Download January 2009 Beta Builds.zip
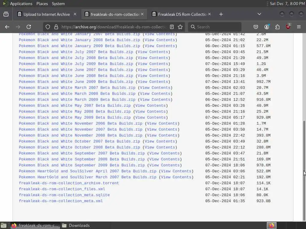The width and height of the screenshot is (306, 229). 79,46
